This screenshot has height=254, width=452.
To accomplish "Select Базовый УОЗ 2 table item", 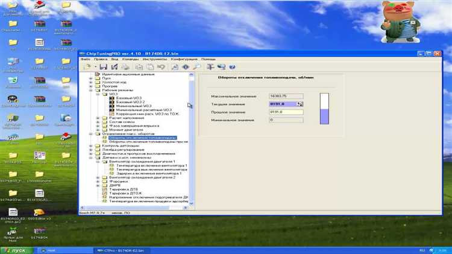I will [x=130, y=102].
